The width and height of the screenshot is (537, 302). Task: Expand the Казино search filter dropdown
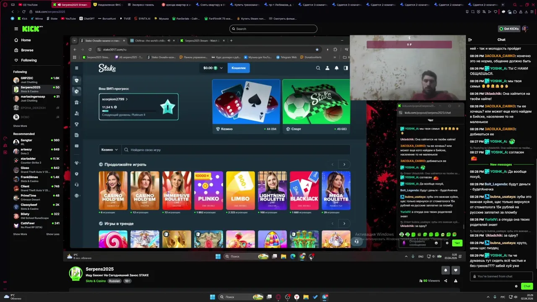[109, 150]
